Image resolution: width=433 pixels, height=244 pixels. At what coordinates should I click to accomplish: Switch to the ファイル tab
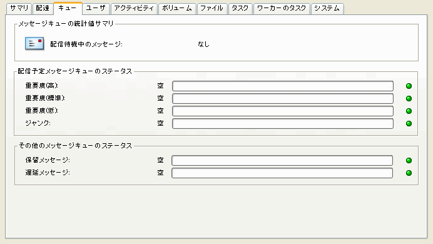point(211,8)
